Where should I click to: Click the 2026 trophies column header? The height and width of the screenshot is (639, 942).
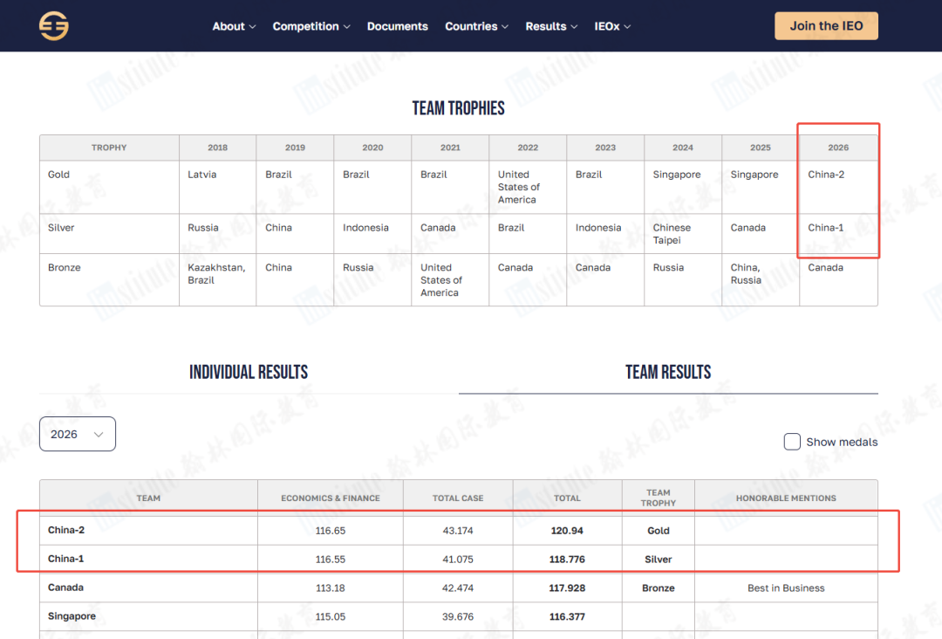838,148
